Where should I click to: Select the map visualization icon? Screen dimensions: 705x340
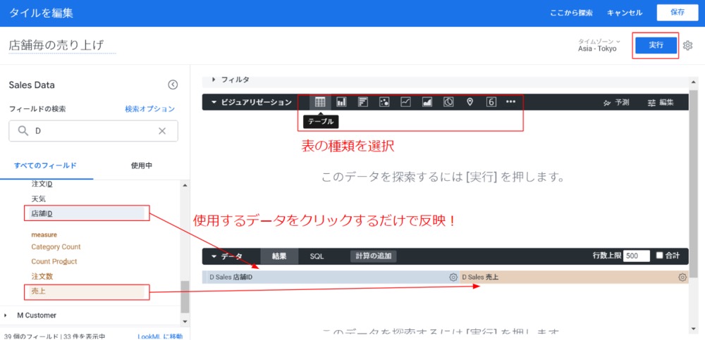point(470,102)
